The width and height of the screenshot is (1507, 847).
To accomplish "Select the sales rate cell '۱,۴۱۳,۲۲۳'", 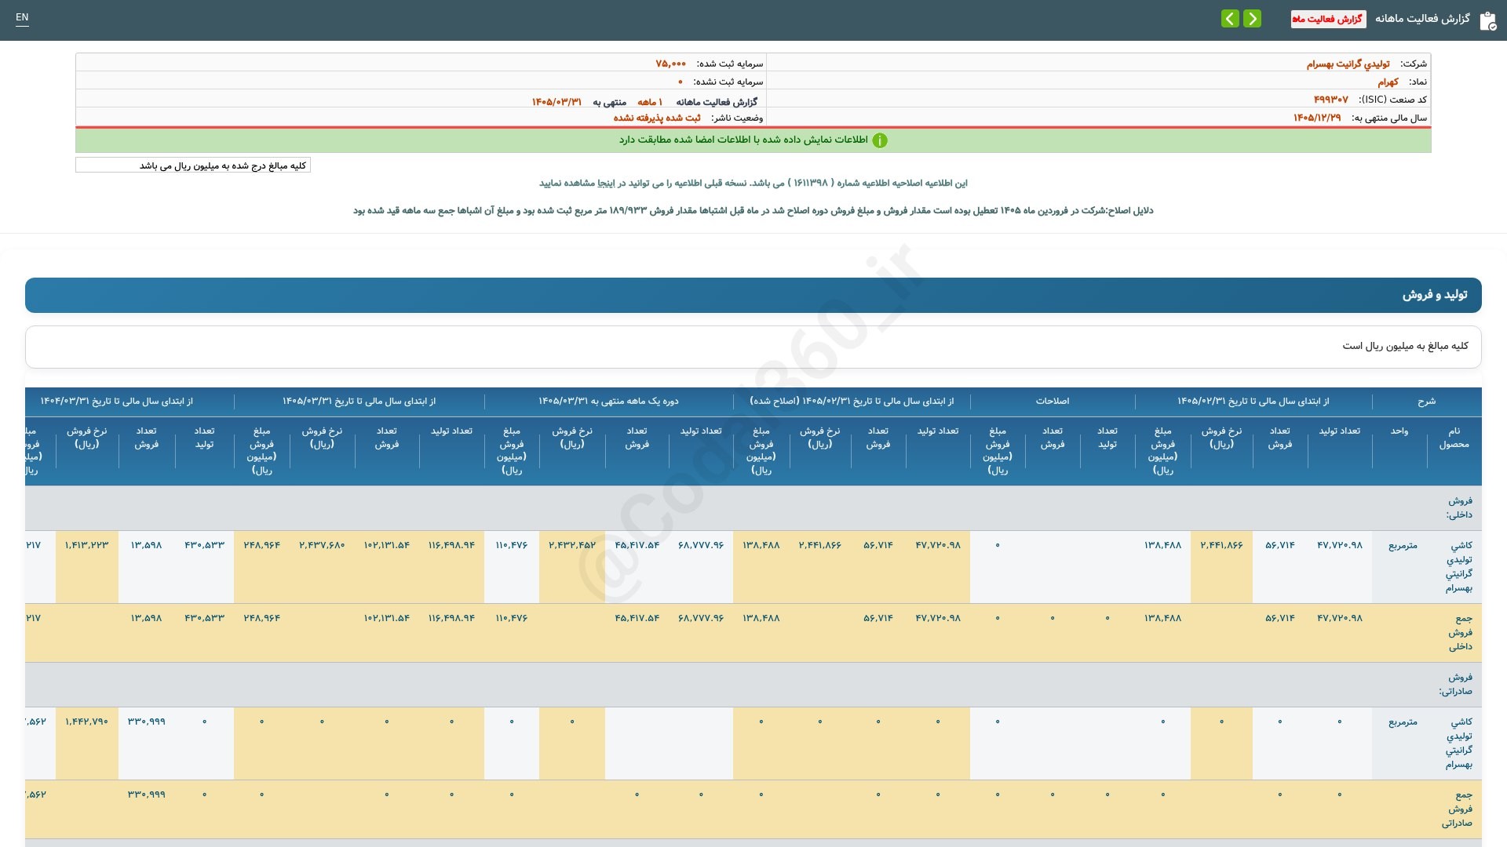I will pos(86,545).
